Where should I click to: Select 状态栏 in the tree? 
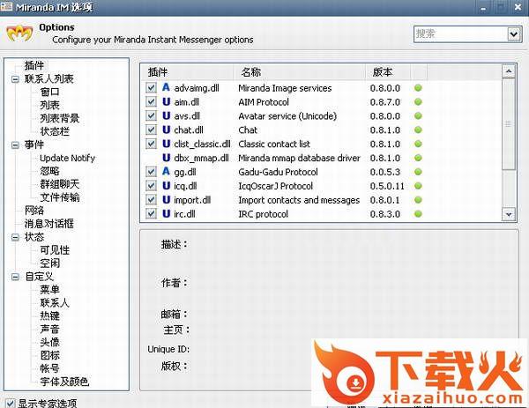pyautogui.click(x=55, y=131)
